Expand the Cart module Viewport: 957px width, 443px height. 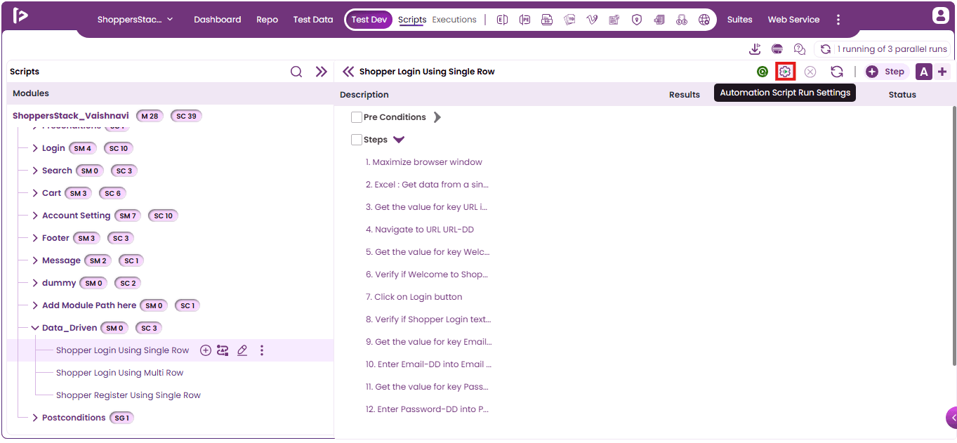coord(35,193)
